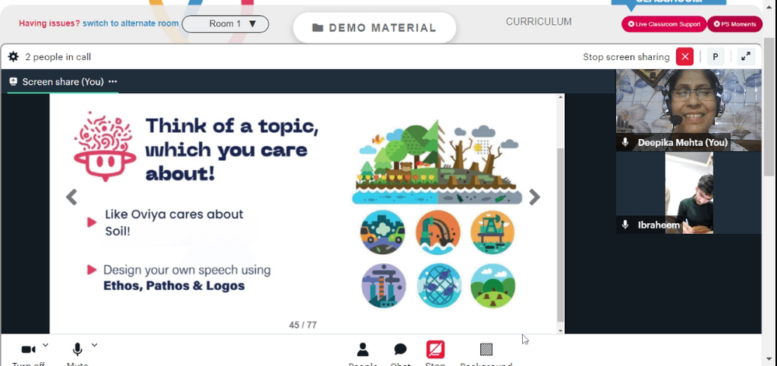Screen dimensions: 777x366
Task: Stop screen share button in bottom bar
Action: (x=435, y=350)
